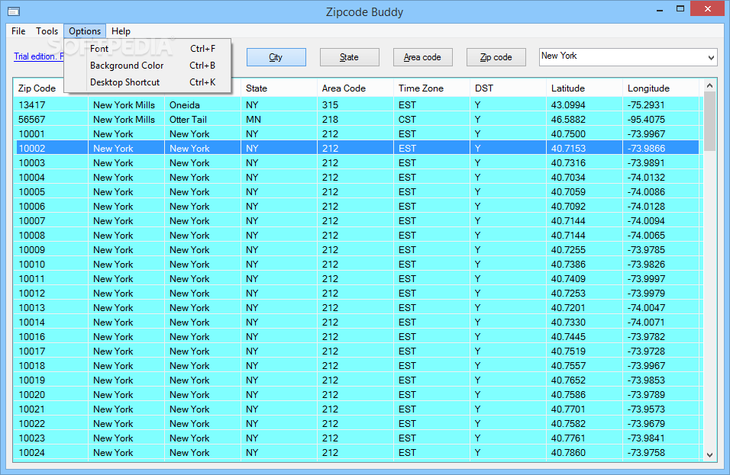Select zip code 10021 cell
This screenshot has width=730, height=475.
(52, 409)
